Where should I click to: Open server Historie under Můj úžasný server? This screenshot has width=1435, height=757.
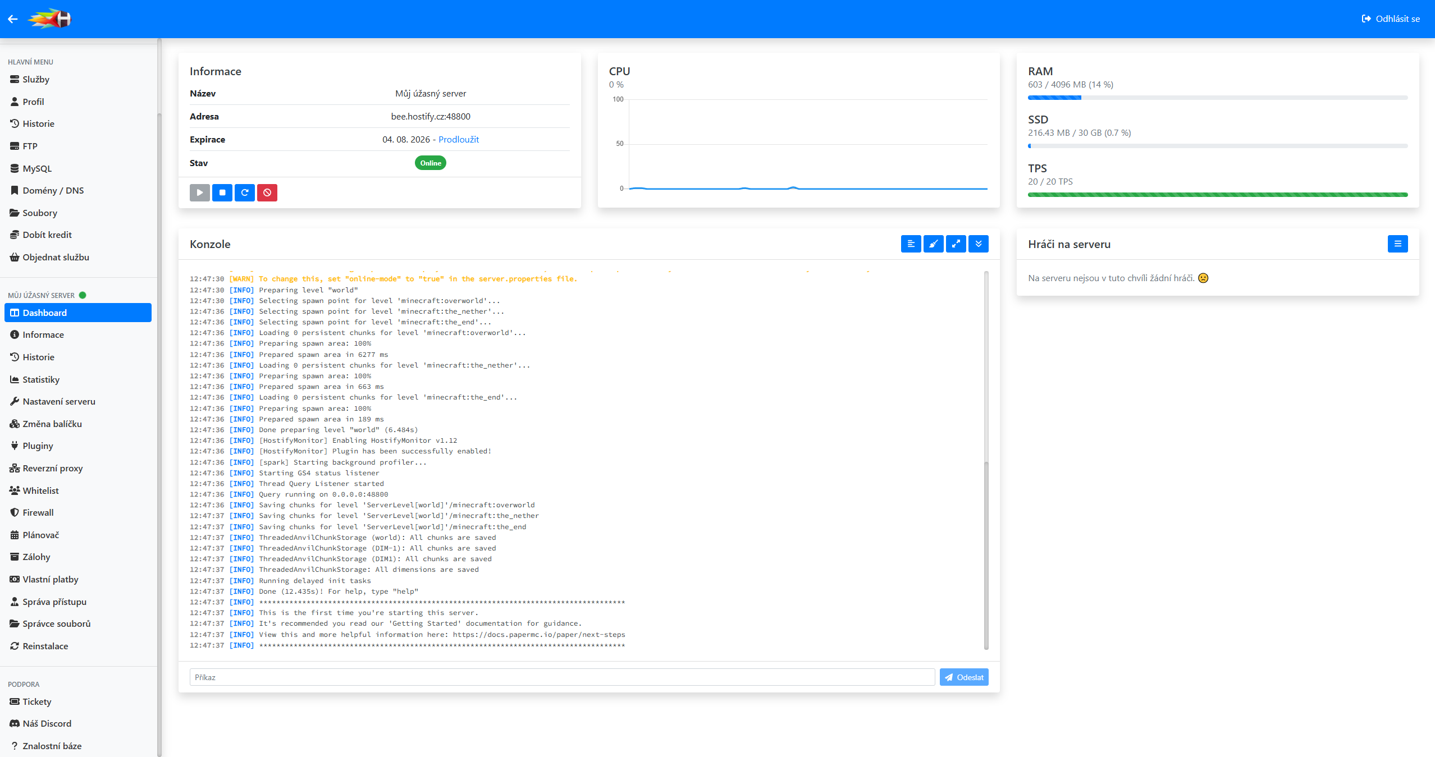pos(78,357)
